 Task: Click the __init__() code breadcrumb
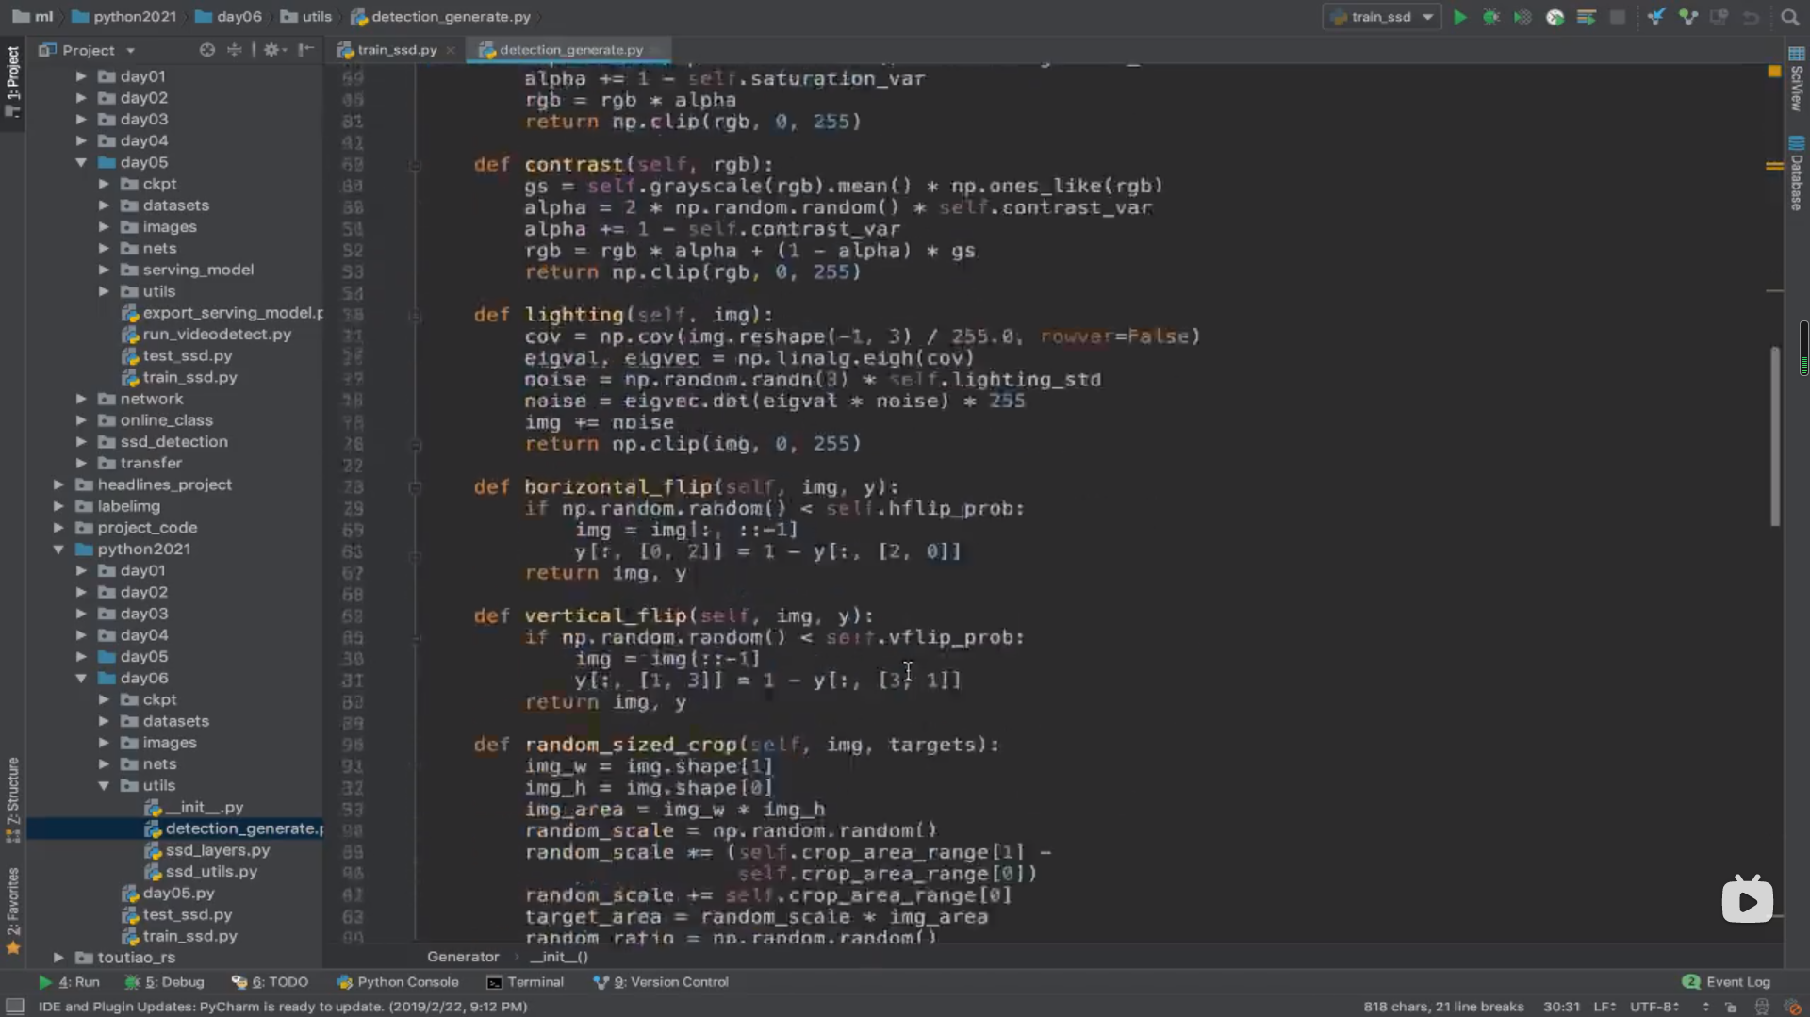pyautogui.click(x=559, y=957)
